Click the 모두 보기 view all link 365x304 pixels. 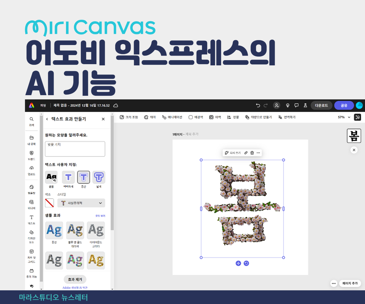pyautogui.click(x=100, y=216)
